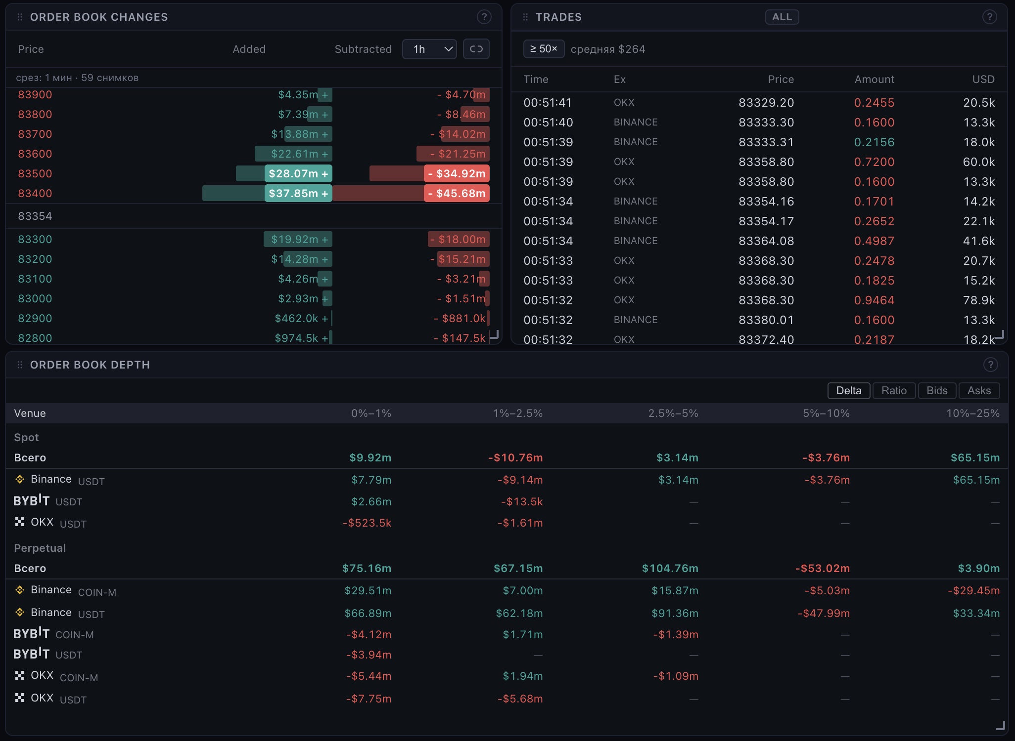Image resolution: width=1015 pixels, height=741 pixels.
Task: Click the $37.85m added bar at 83400
Action: [x=298, y=193]
